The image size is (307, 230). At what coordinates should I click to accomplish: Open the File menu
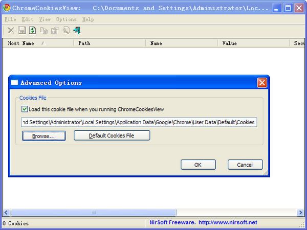pos(10,19)
